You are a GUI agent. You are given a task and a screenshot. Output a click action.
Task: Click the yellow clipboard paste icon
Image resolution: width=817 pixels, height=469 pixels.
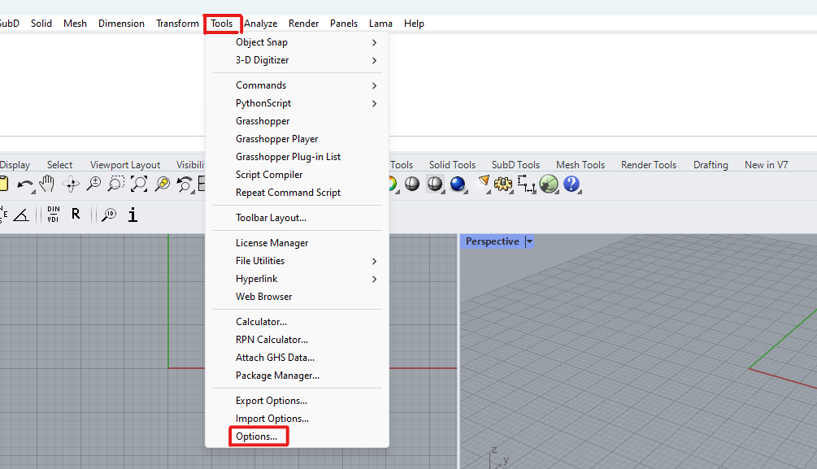[3, 184]
